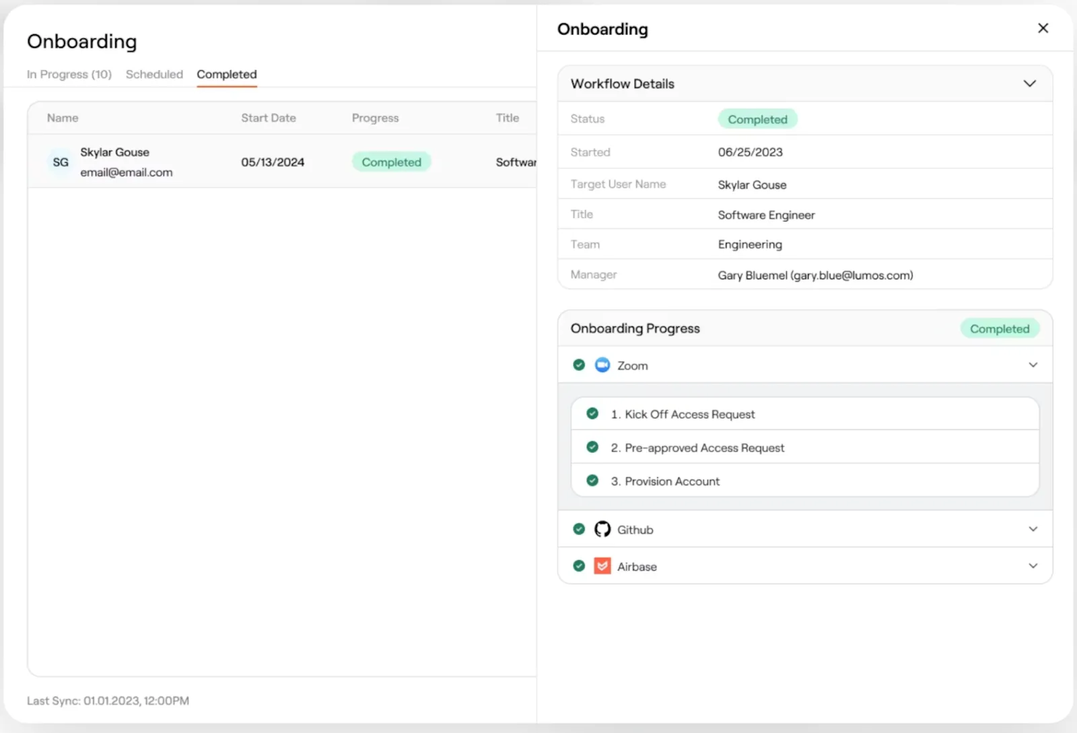Sort by the Title column header
This screenshot has width=1077, height=733.
point(508,118)
